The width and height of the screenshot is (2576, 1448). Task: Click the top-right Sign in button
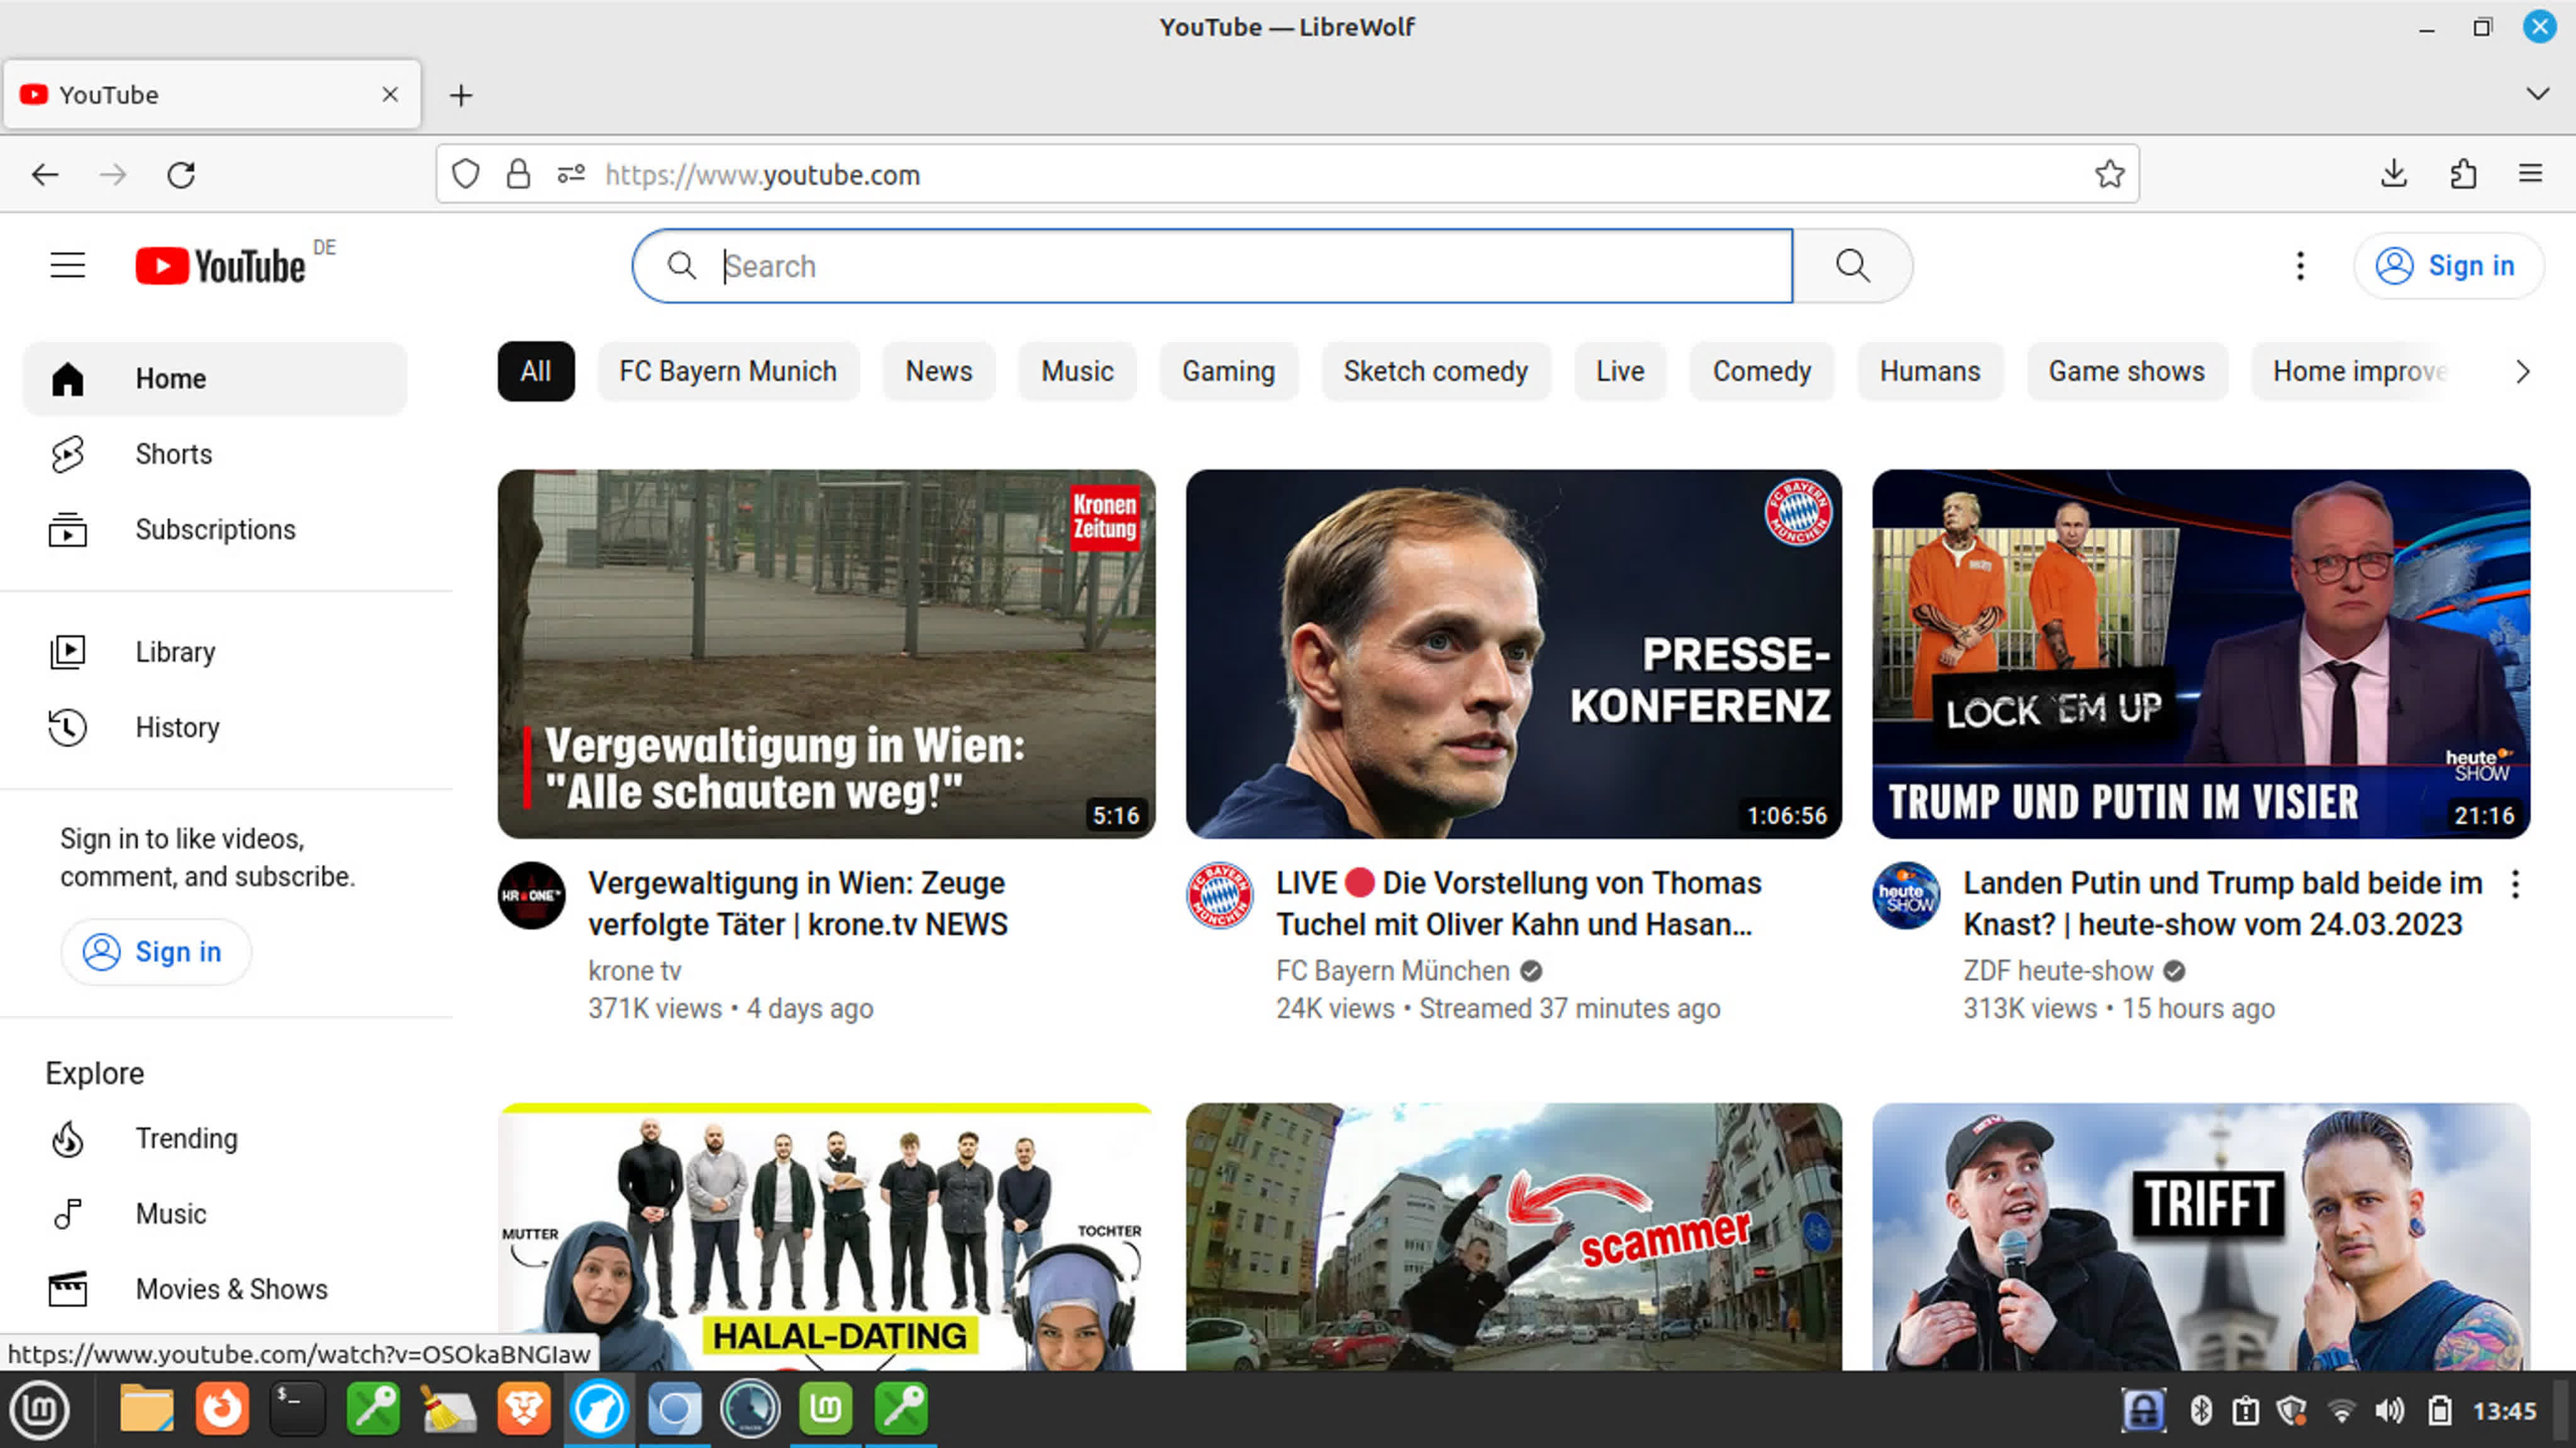(x=2448, y=266)
